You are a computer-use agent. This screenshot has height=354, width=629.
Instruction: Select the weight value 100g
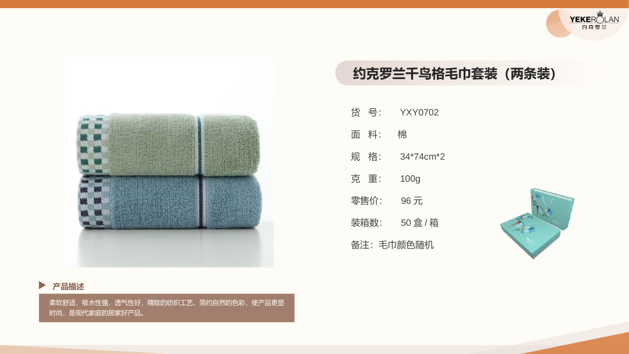point(410,178)
